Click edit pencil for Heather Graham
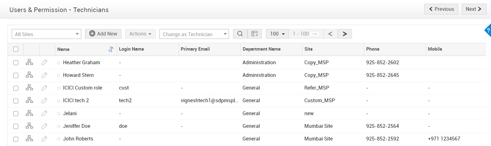Image resolution: width=491 pixels, height=146 pixels. 44,62
